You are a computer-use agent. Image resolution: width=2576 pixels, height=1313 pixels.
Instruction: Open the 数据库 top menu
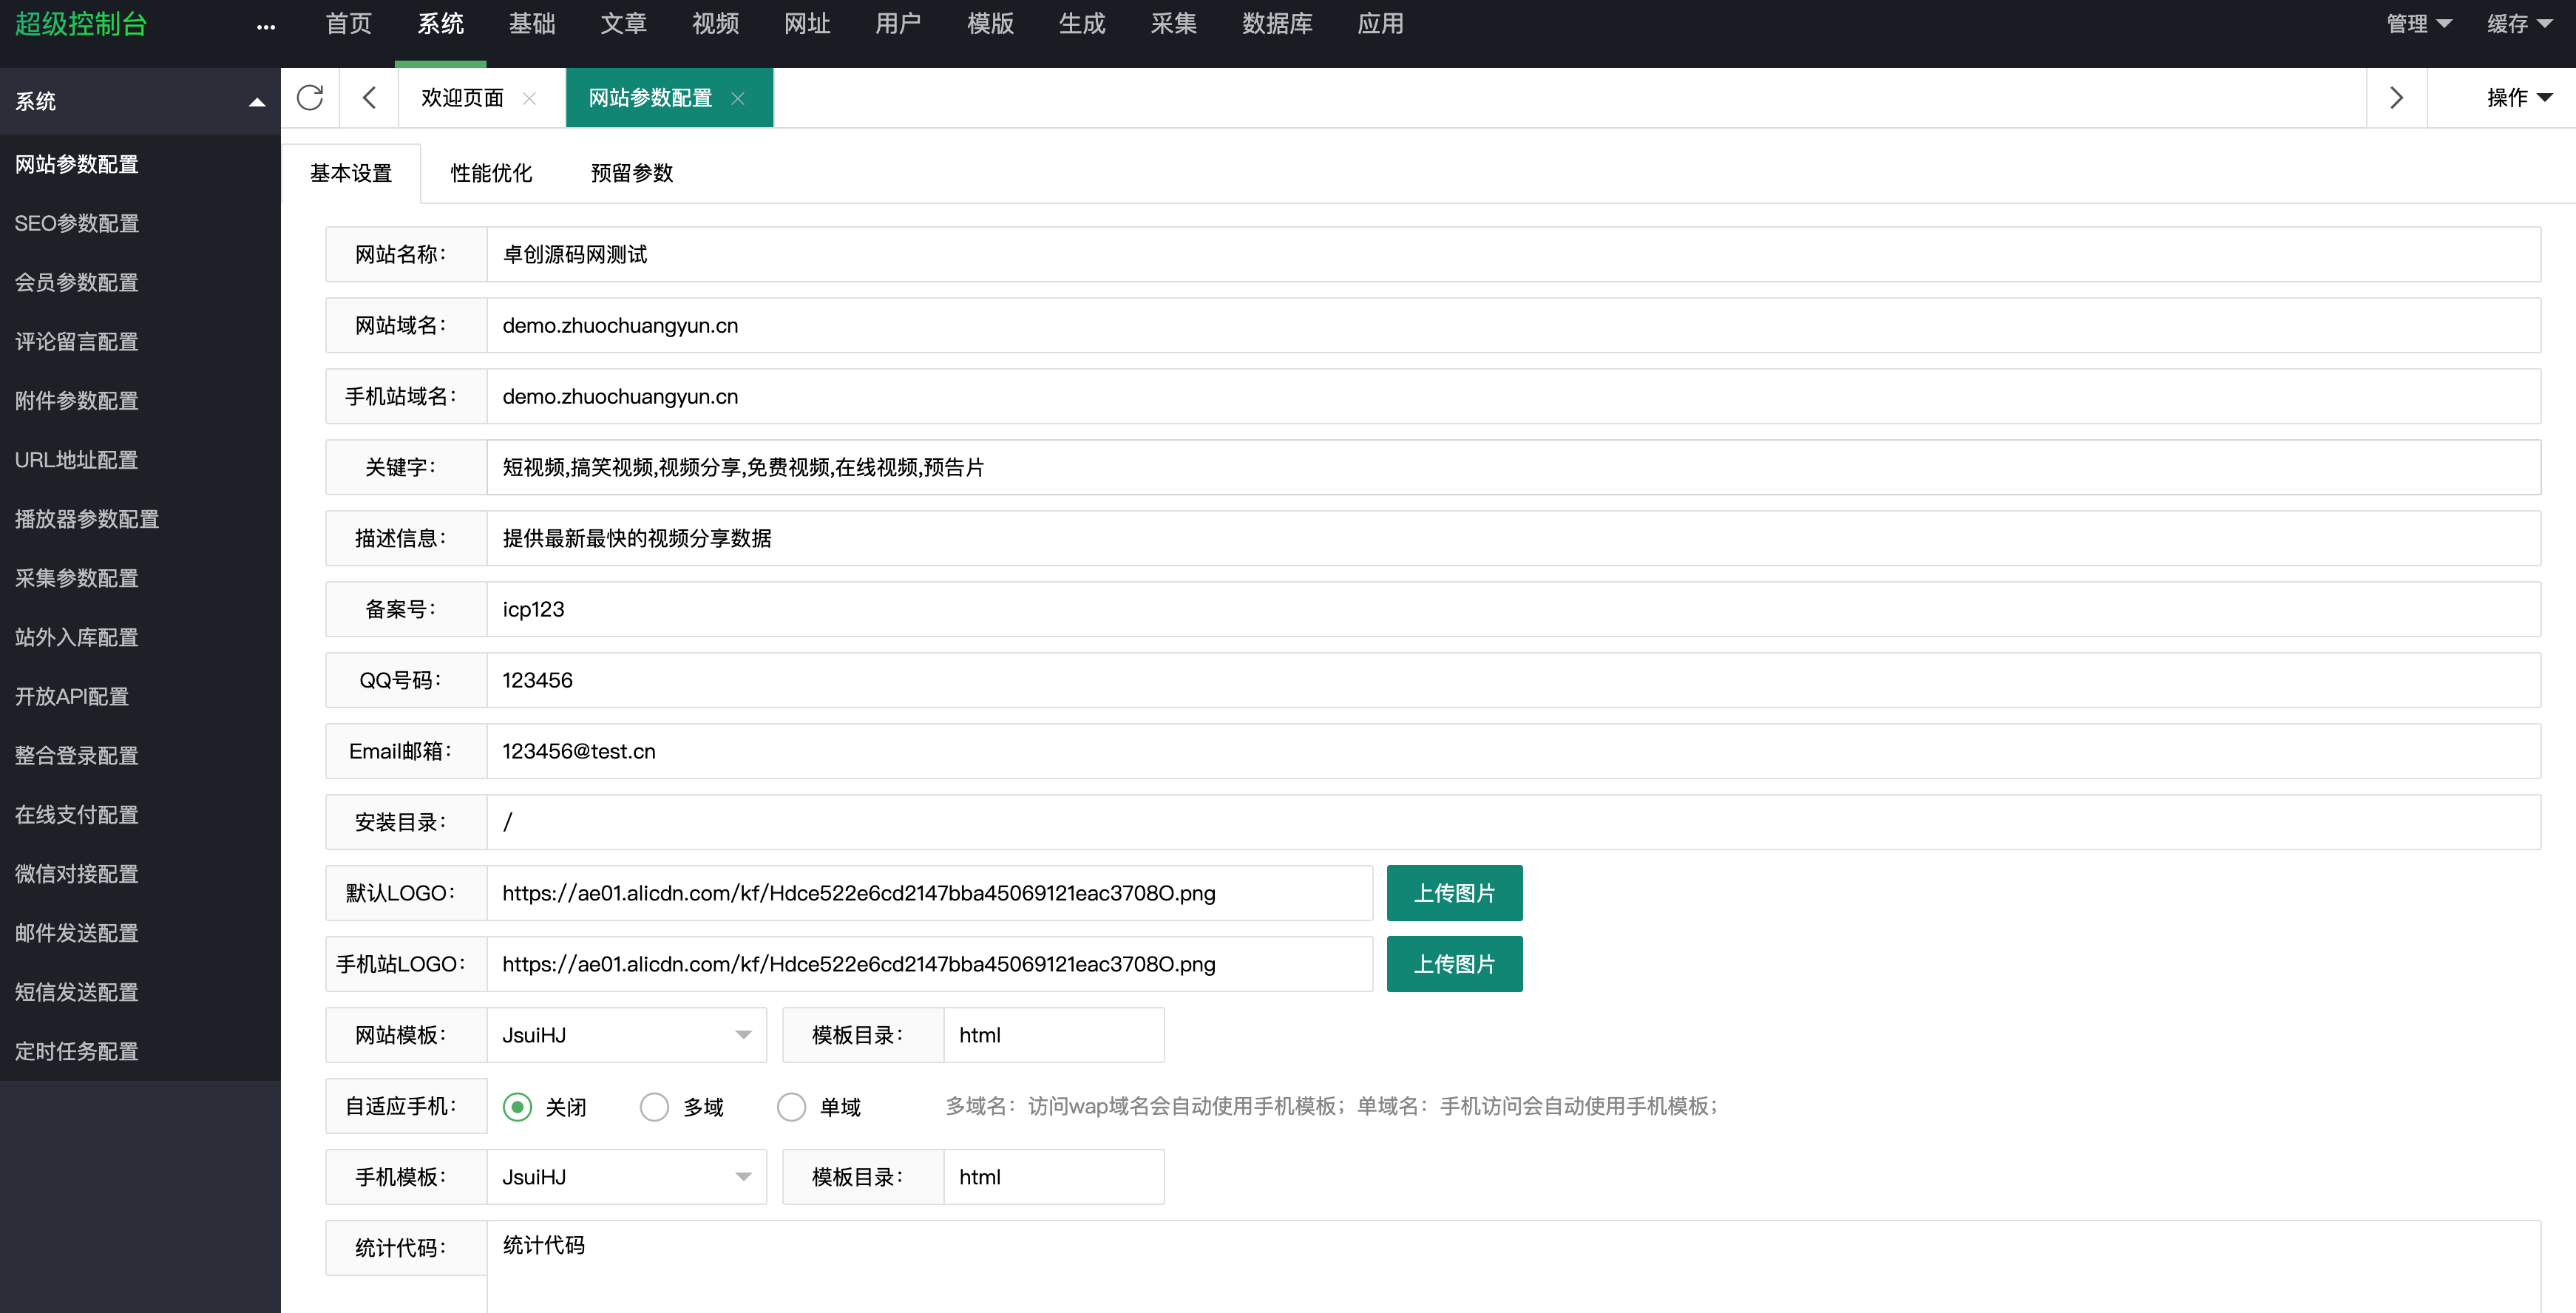[1277, 24]
